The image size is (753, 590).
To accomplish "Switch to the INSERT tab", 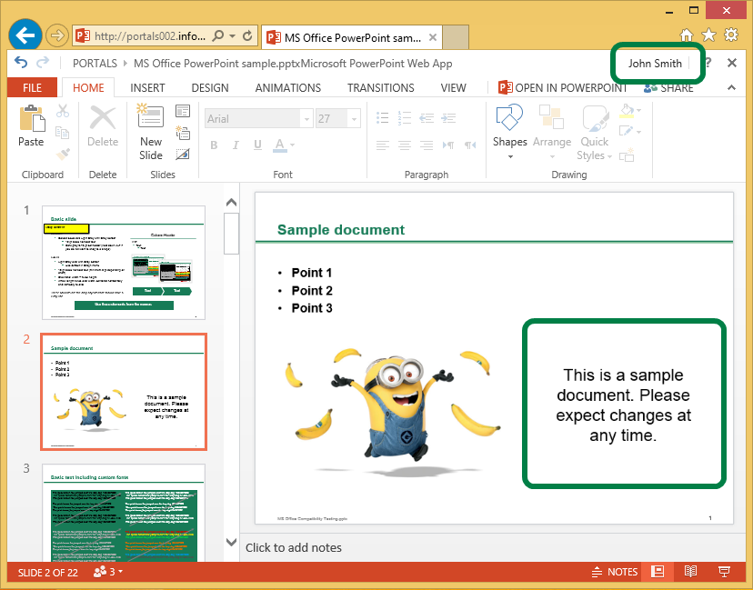I will (147, 88).
